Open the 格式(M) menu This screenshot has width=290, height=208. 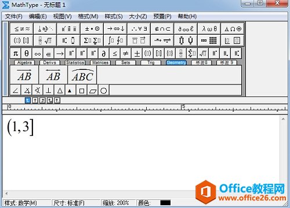(88, 16)
